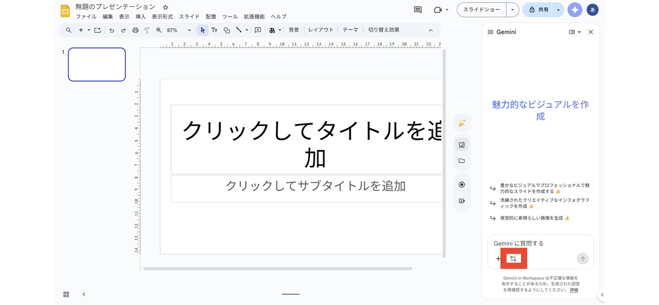Expand the スライドショー dropdown arrow
This screenshot has width=659, height=305.
click(512, 9)
